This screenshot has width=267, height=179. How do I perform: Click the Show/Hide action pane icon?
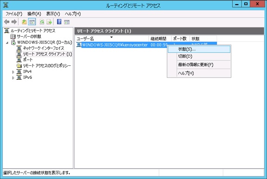(67, 22)
